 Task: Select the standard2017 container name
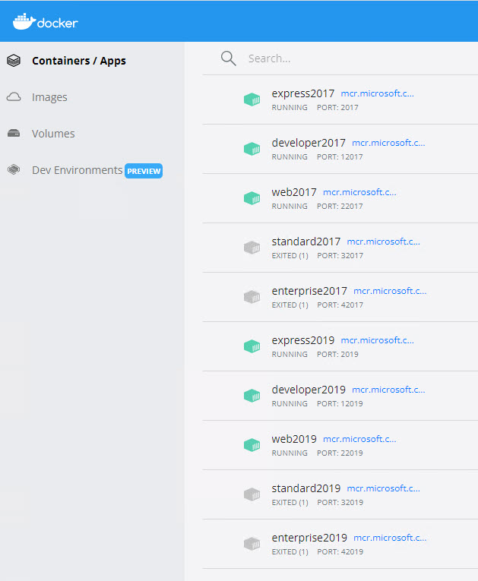[306, 242]
